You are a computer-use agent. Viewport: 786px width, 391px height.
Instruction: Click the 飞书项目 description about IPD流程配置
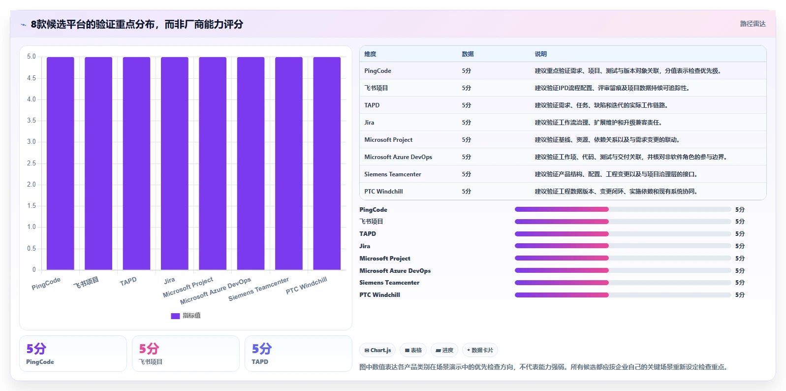pyautogui.click(x=612, y=88)
